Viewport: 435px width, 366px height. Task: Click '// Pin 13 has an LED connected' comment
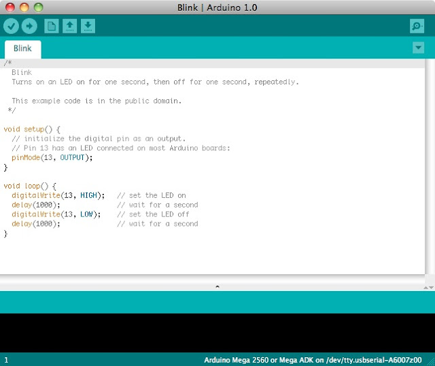click(121, 148)
